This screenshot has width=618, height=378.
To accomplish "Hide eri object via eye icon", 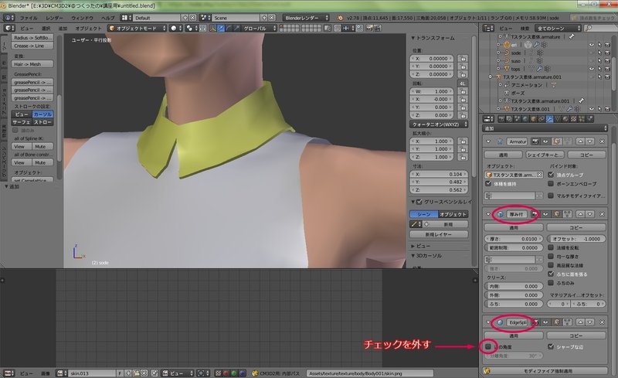I will 591,45.
